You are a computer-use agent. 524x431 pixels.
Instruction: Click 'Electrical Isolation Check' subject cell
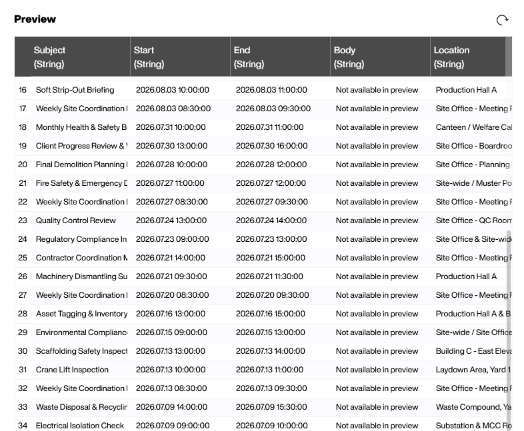click(80, 426)
